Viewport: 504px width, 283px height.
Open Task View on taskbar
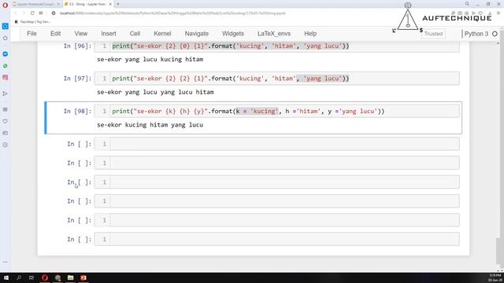tap(31, 277)
